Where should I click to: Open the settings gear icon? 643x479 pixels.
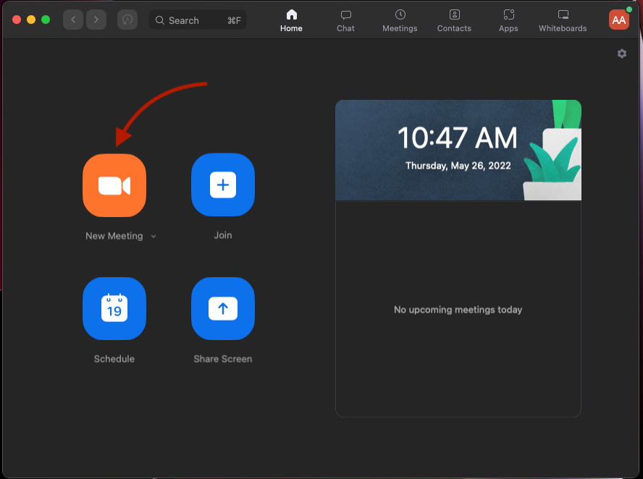coord(622,54)
